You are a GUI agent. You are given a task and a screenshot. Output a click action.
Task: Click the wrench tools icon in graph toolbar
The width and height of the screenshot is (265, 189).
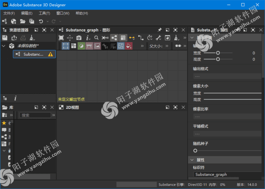point(158,38)
